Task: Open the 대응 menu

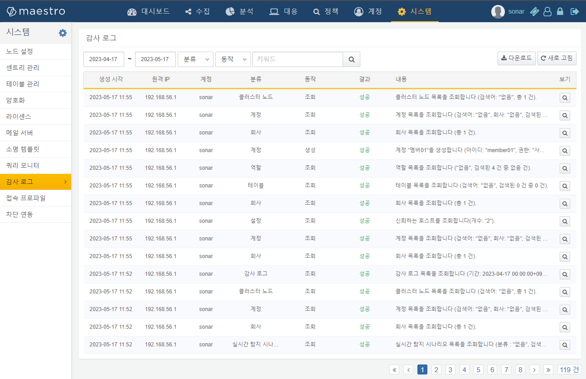Action: tap(284, 11)
